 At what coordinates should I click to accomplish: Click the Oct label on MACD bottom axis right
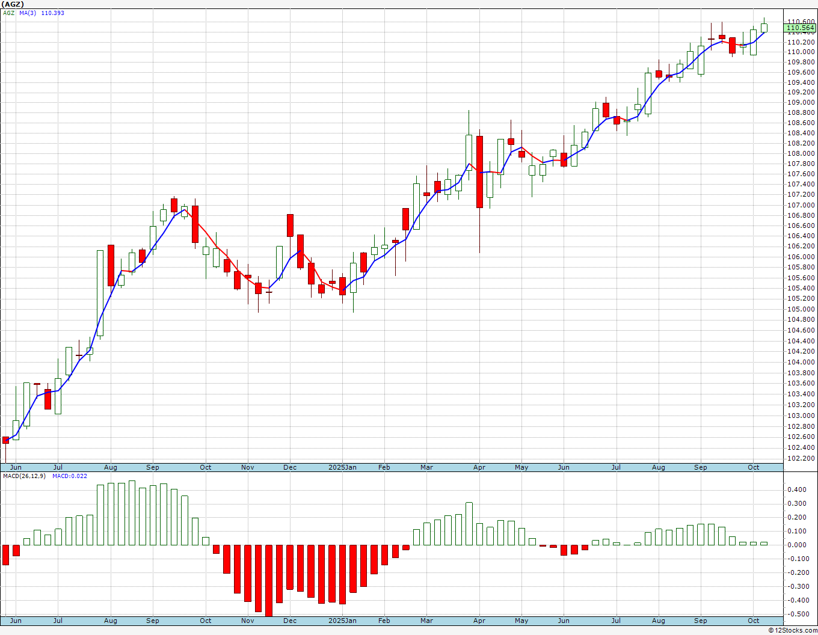[x=754, y=621]
